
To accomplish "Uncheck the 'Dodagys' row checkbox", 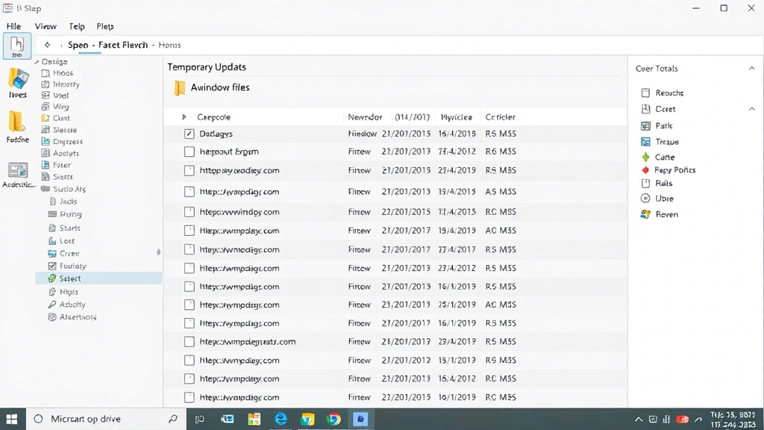I will pyautogui.click(x=189, y=134).
